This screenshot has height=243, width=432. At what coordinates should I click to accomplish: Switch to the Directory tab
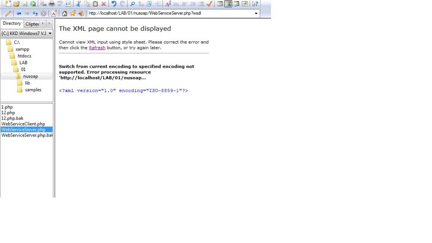point(12,23)
